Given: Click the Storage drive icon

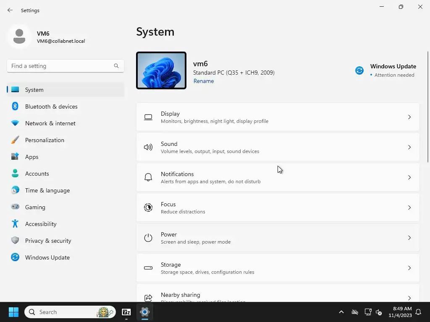Looking at the screenshot, I should click(148, 268).
